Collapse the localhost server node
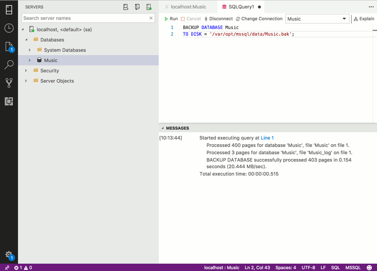 click(23, 29)
